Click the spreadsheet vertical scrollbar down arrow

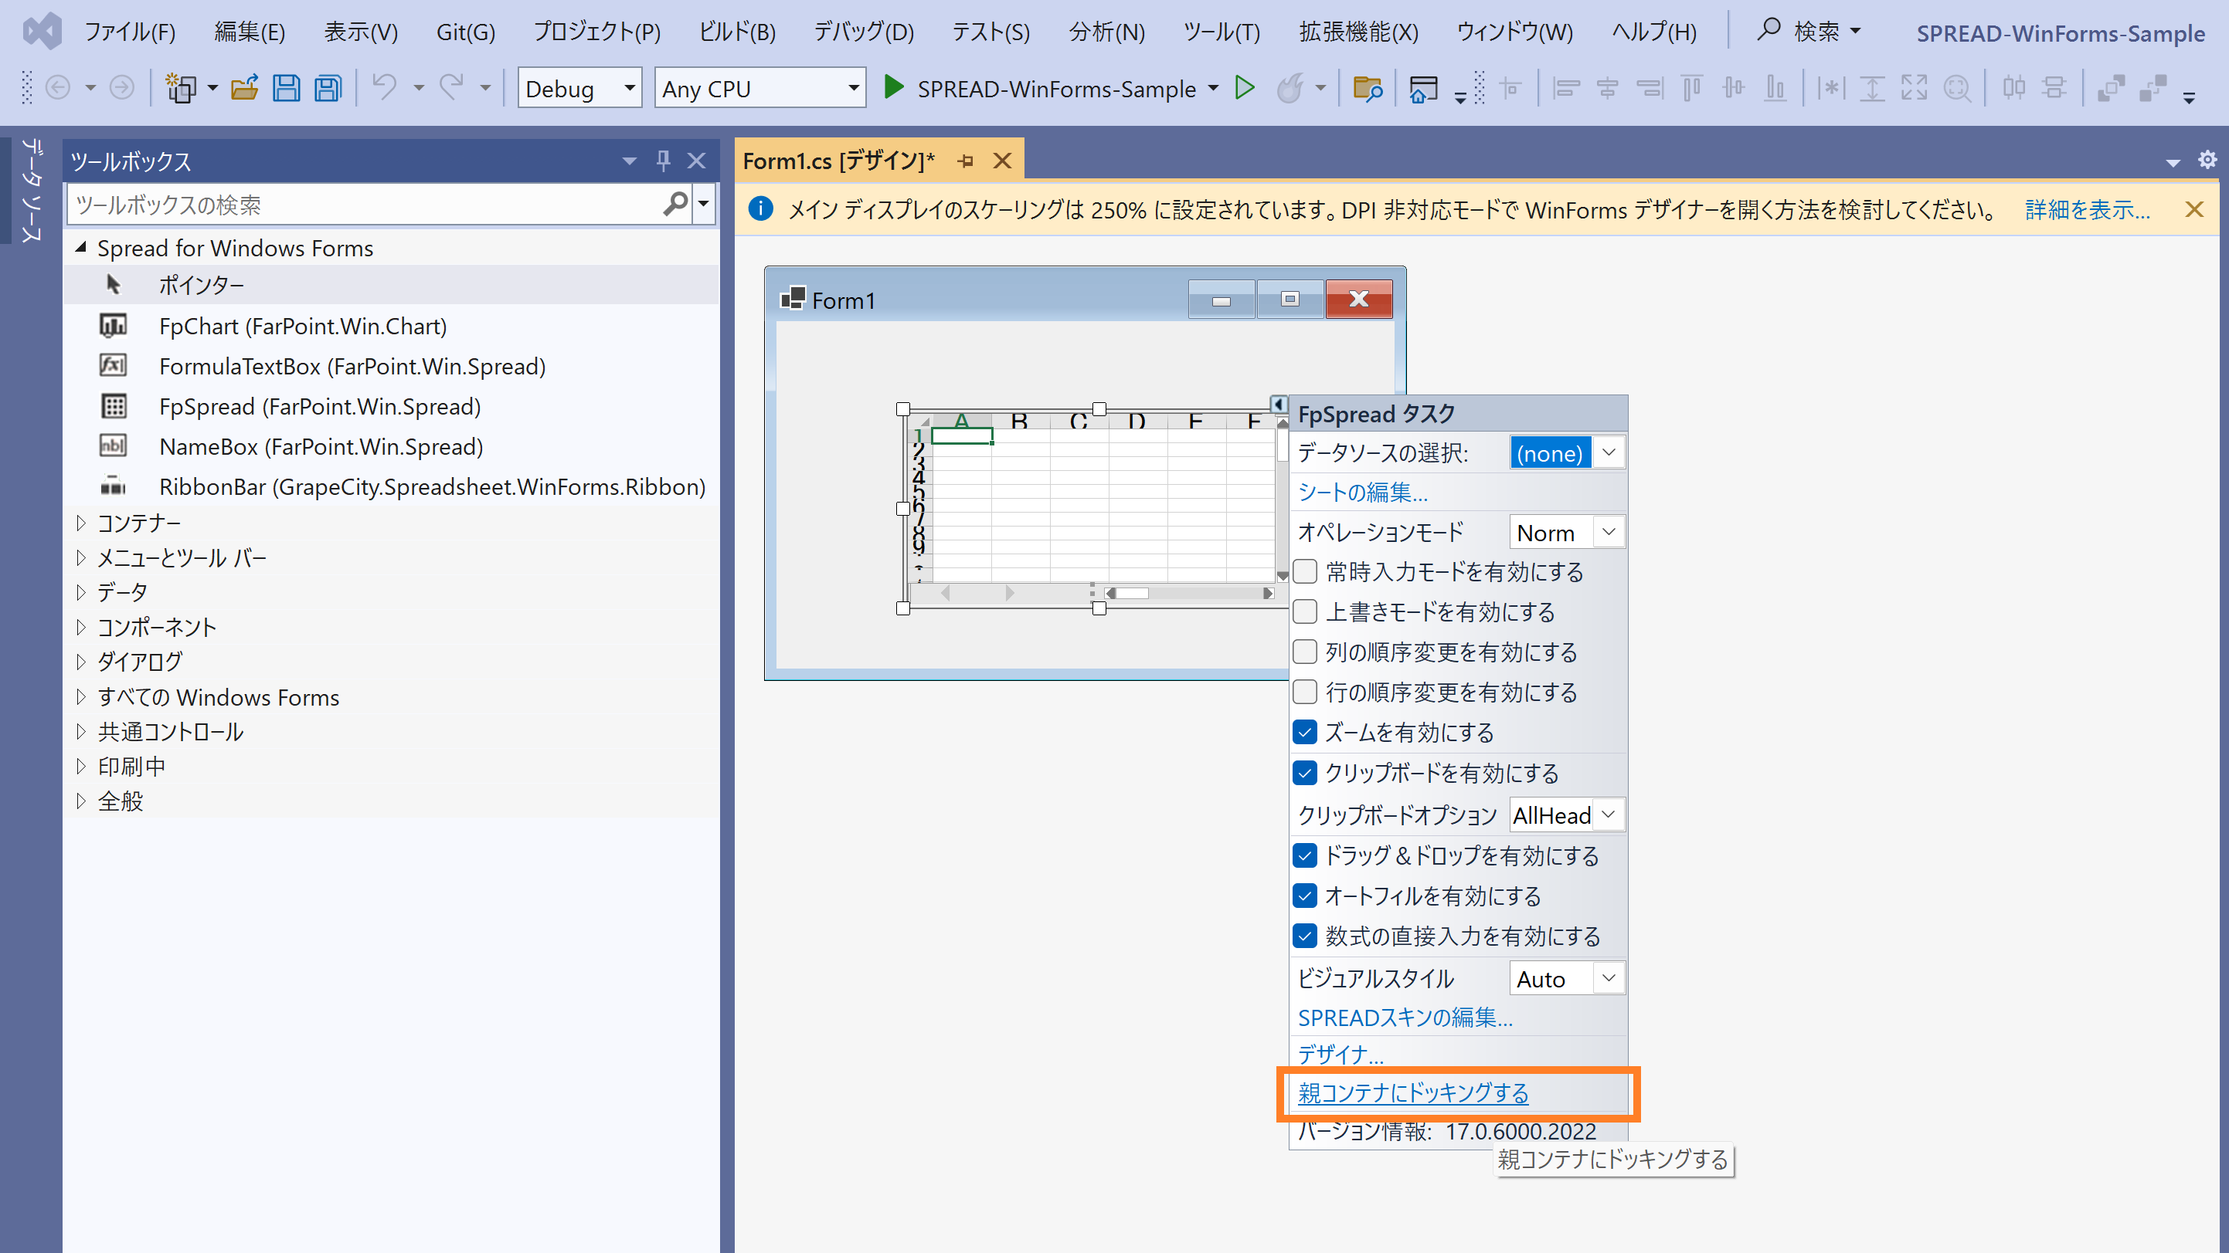tap(1283, 575)
